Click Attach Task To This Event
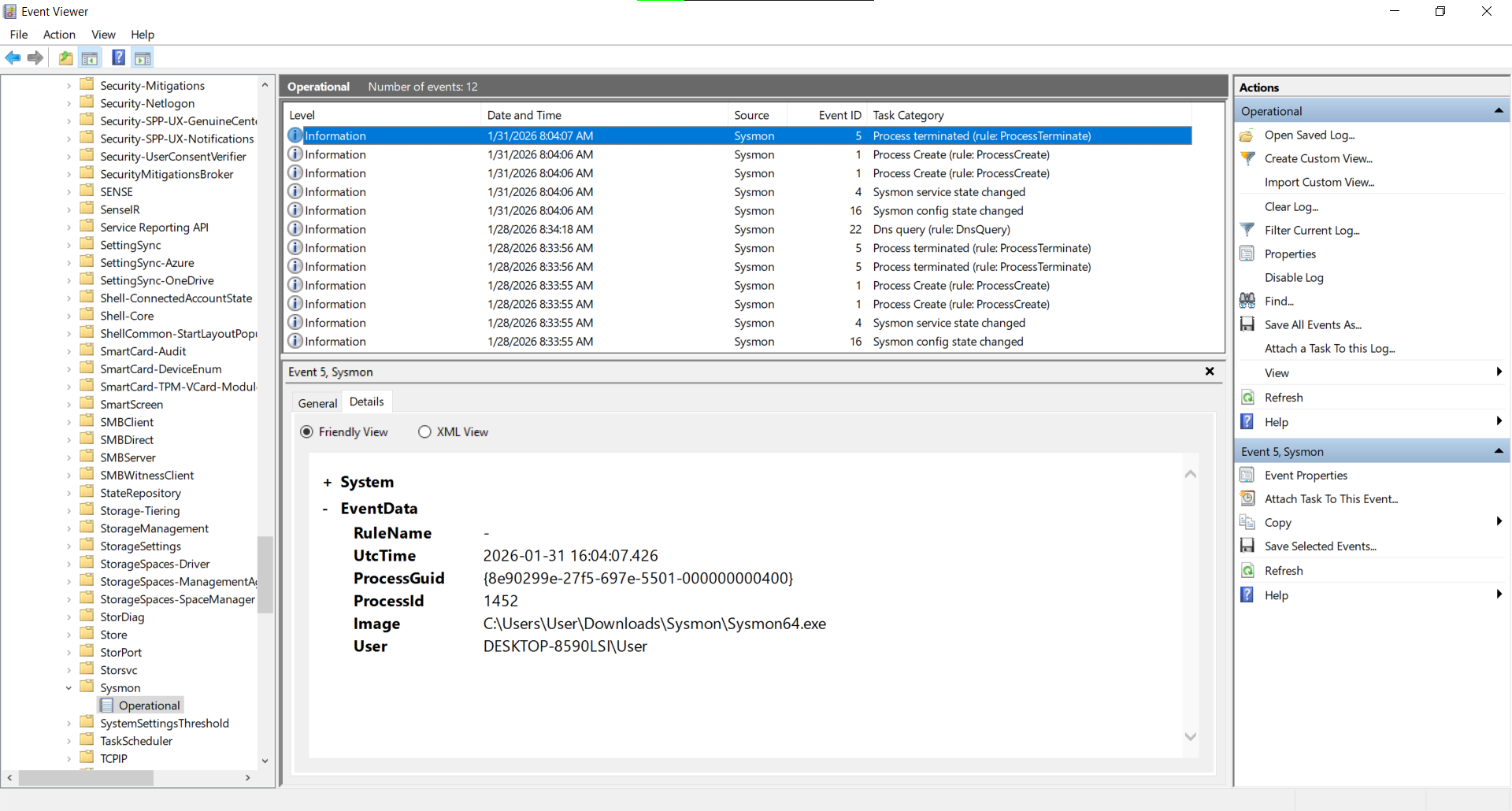The image size is (1512, 811). (1331, 498)
